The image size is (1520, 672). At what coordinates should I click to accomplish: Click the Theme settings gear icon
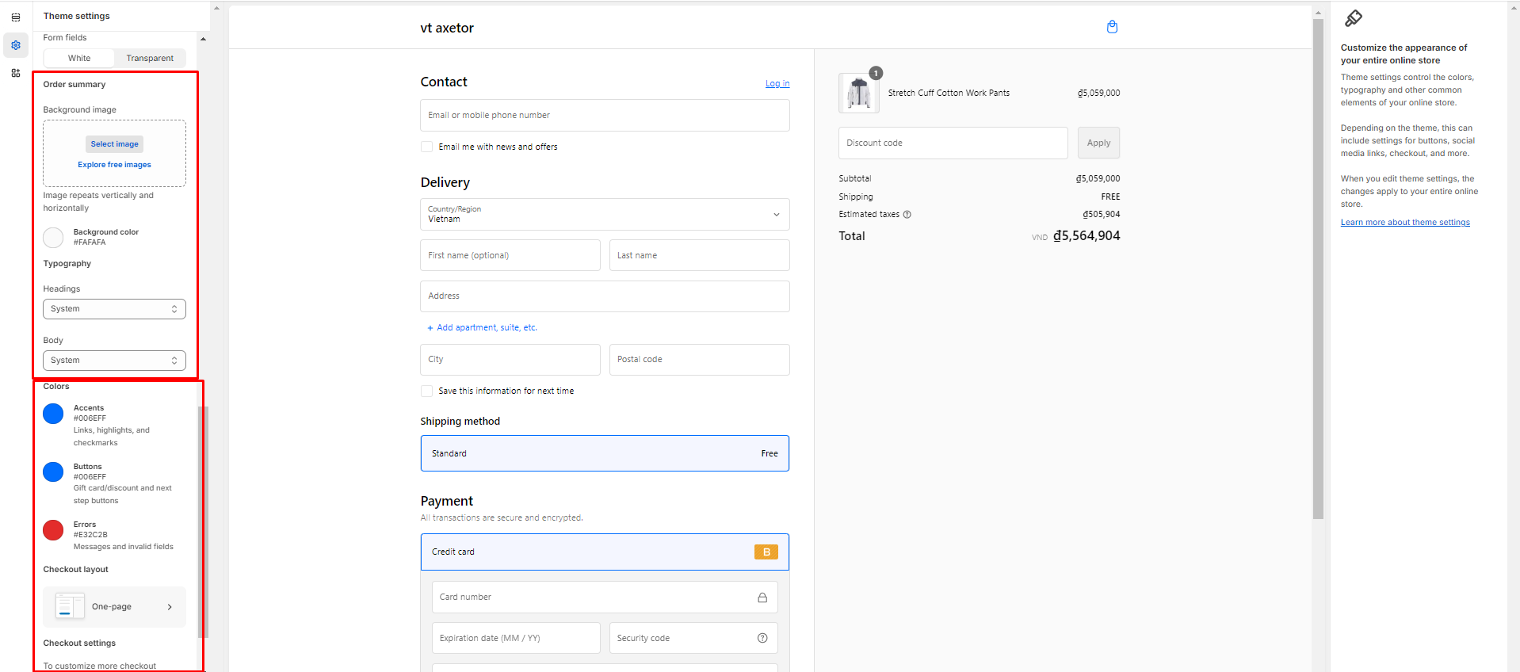(x=16, y=45)
